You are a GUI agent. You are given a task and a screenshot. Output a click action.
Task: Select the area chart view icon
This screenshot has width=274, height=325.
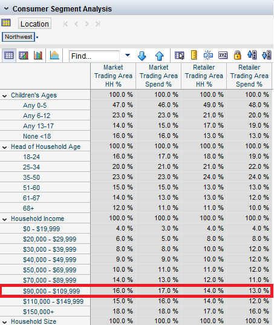pos(54,55)
